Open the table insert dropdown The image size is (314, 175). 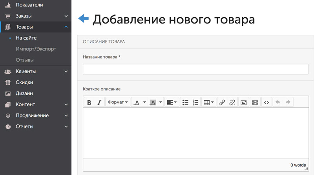(x=209, y=103)
